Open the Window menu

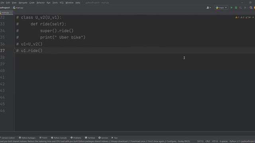pos(69,3)
